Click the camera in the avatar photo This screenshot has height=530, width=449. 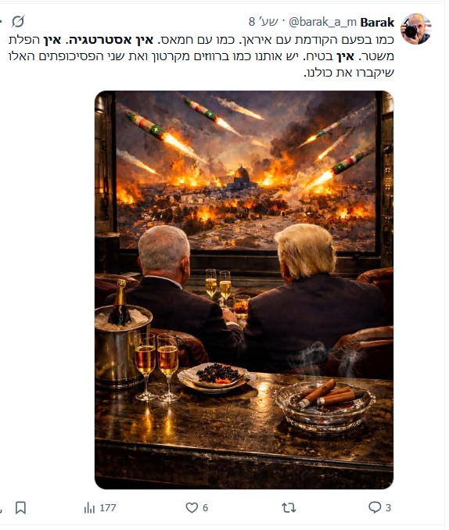click(411, 31)
